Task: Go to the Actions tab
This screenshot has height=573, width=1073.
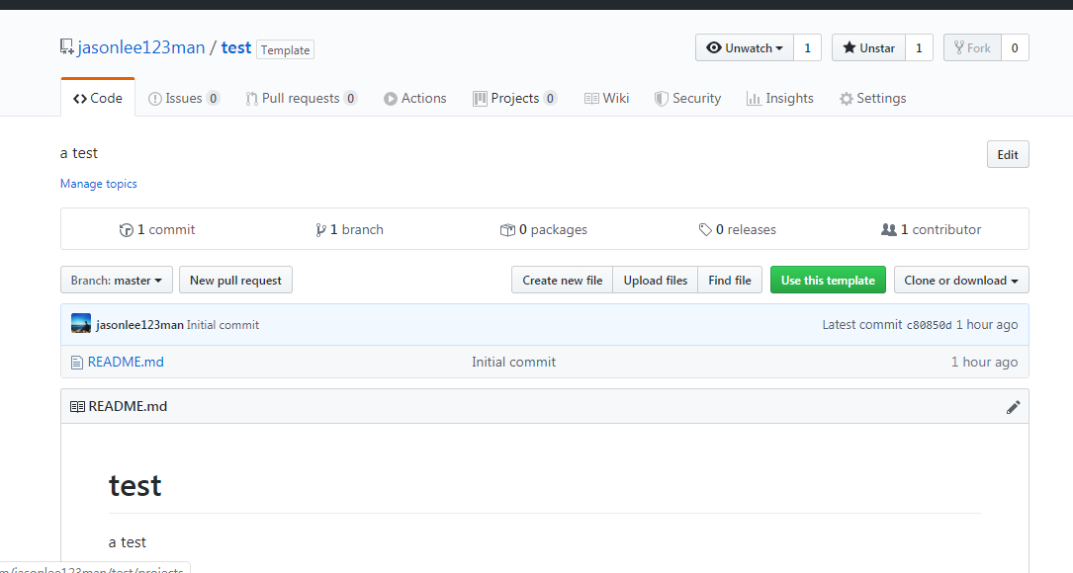Action: click(414, 99)
